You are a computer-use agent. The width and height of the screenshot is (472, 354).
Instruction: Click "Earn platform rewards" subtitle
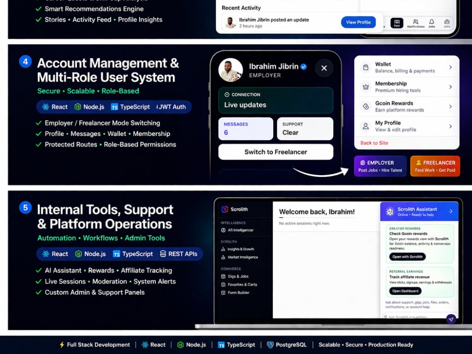[399, 110]
